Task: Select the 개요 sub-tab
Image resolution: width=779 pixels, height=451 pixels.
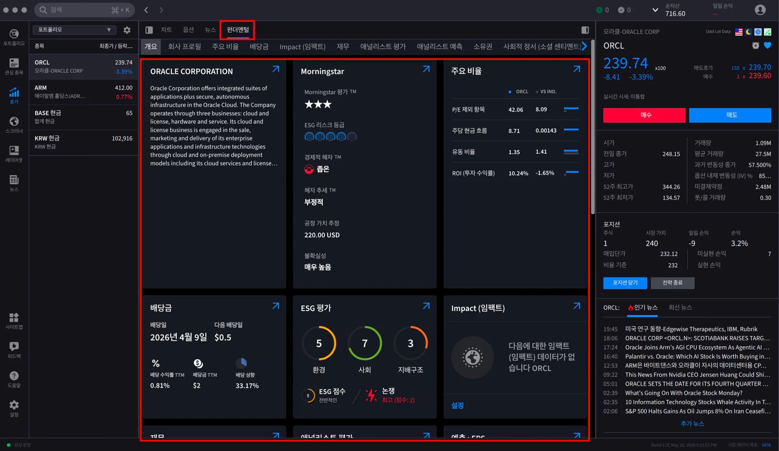Action: tap(151, 46)
